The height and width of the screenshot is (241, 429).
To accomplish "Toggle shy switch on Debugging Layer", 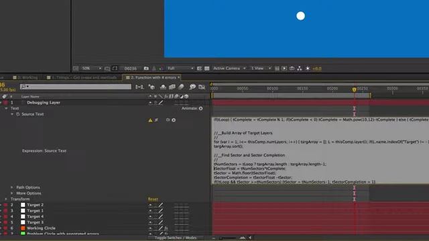I will [150, 102].
